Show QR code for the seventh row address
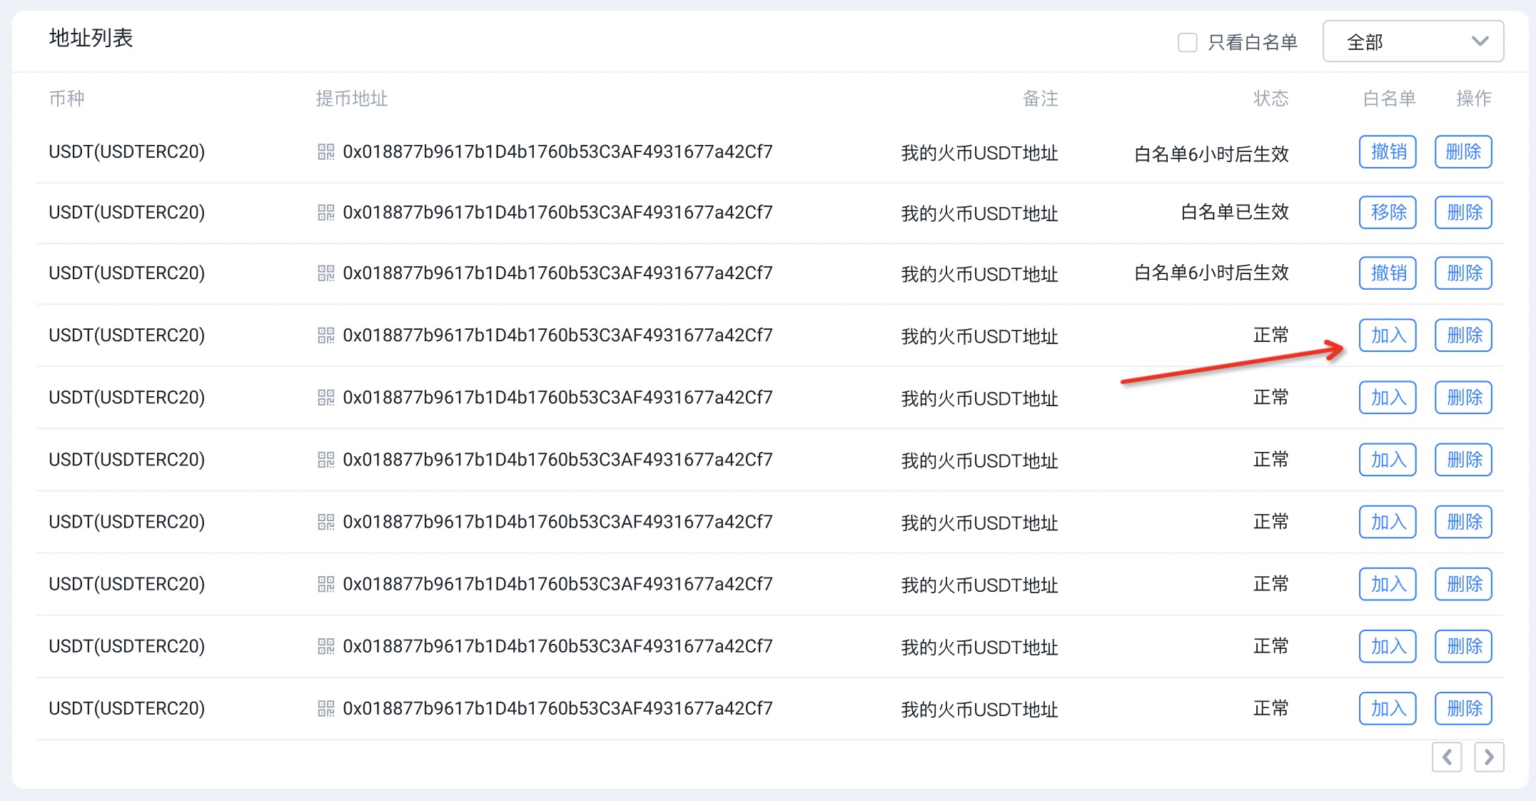1536x801 pixels. 325,522
